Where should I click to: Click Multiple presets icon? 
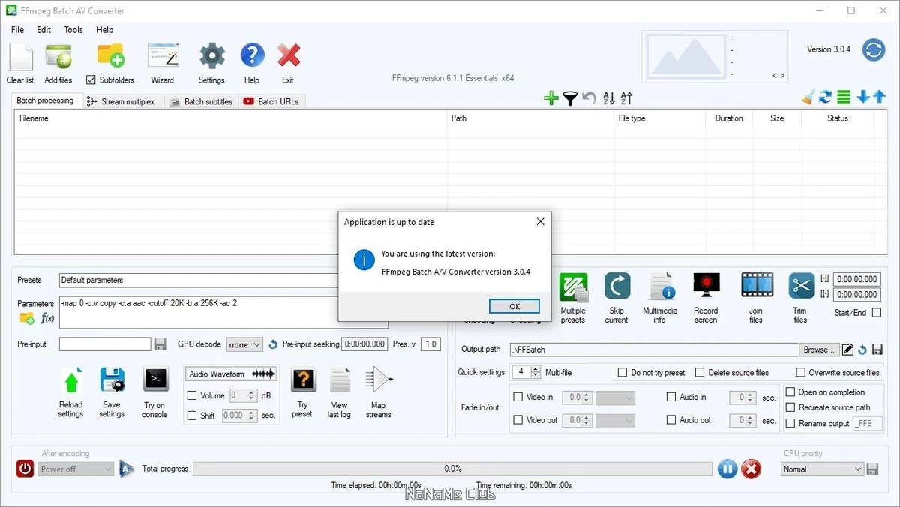pyautogui.click(x=573, y=286)
